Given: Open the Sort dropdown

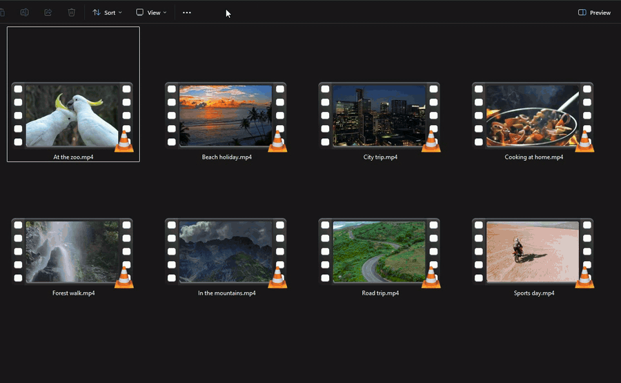Looking at the screenshot, I should [x=107, y=12].
